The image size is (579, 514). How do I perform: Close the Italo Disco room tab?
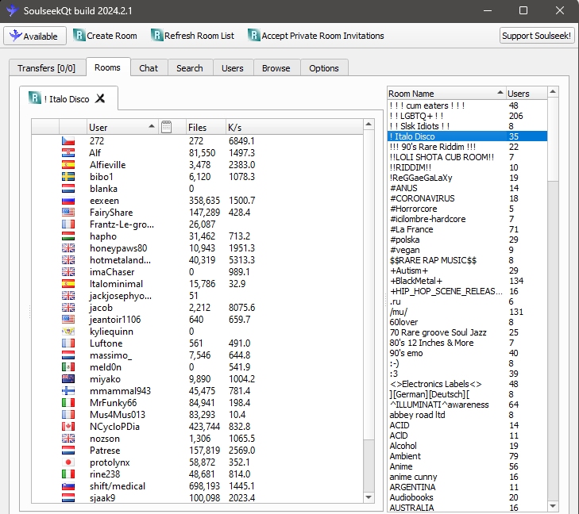point(100,99)
